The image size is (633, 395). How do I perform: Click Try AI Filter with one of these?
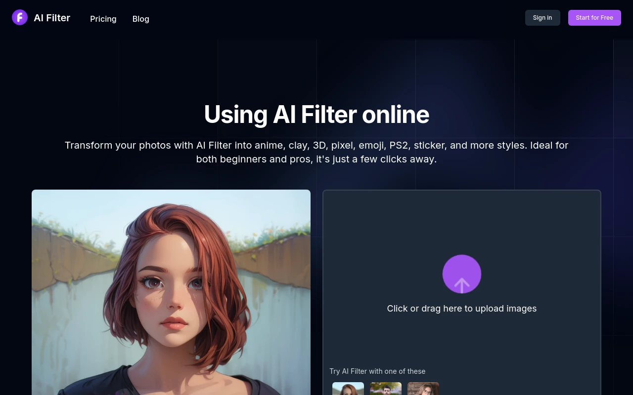point(377,371)
